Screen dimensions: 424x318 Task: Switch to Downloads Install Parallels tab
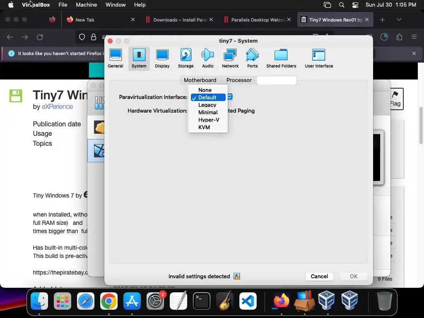180,20
